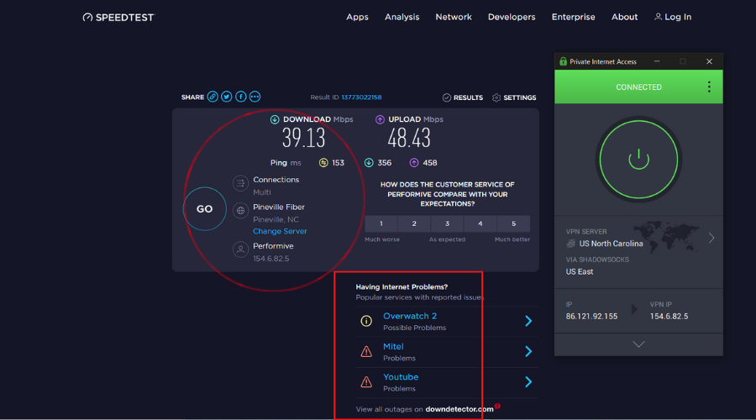
Task: Start test with GO button
Action: (204, 209)
